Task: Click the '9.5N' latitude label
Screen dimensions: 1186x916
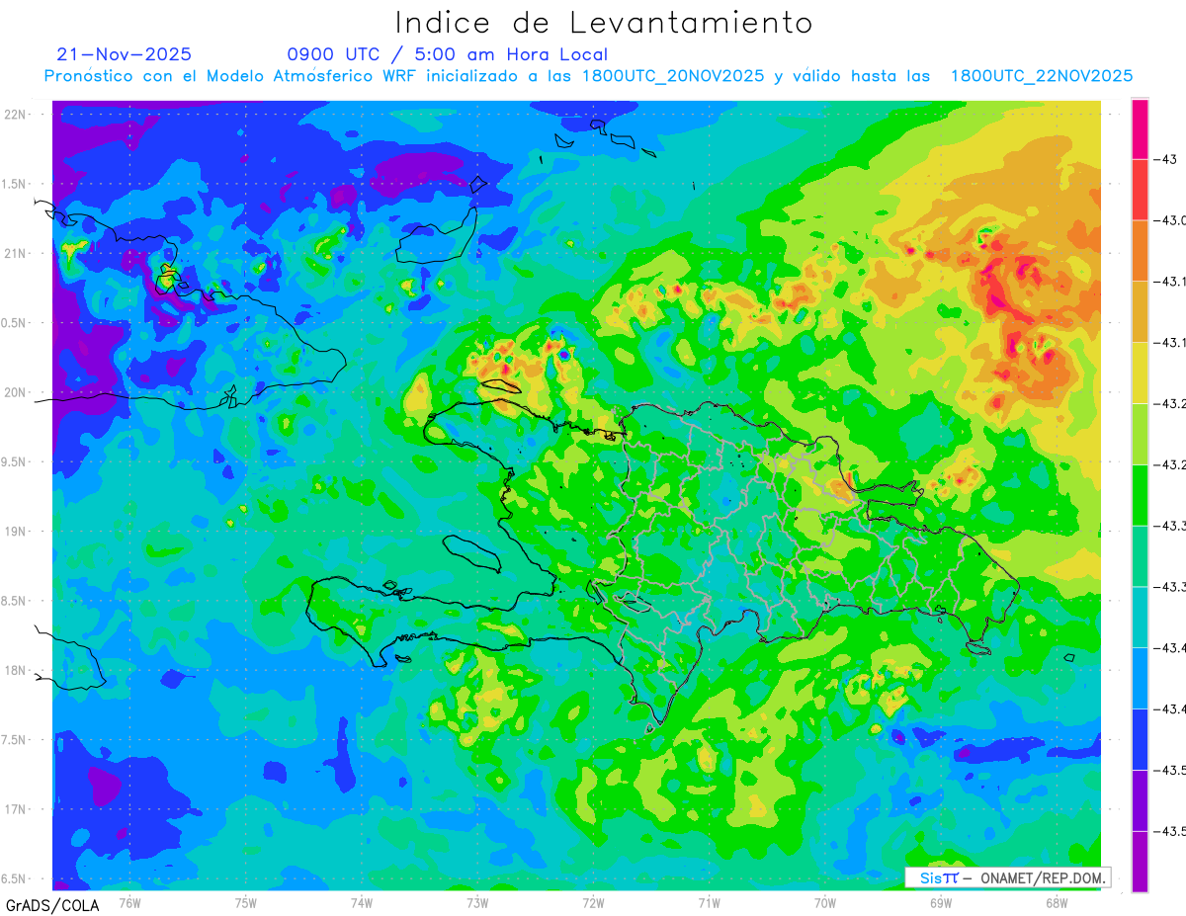Action: (15, 461)
